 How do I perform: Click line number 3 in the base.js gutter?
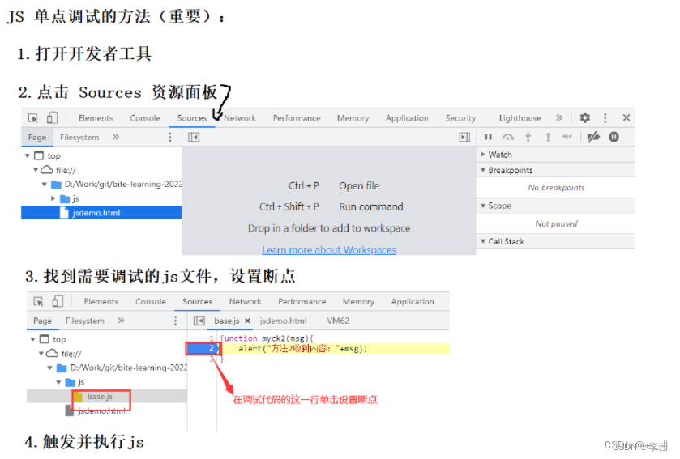[212, 359]
